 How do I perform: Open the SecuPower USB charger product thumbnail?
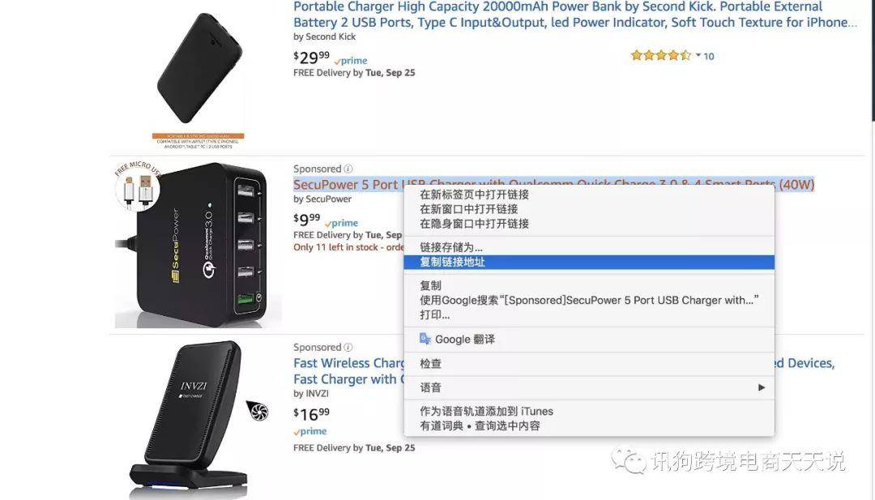[195, 243]
